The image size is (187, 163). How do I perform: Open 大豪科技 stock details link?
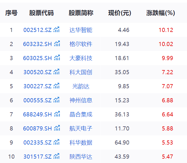[81, 58]
